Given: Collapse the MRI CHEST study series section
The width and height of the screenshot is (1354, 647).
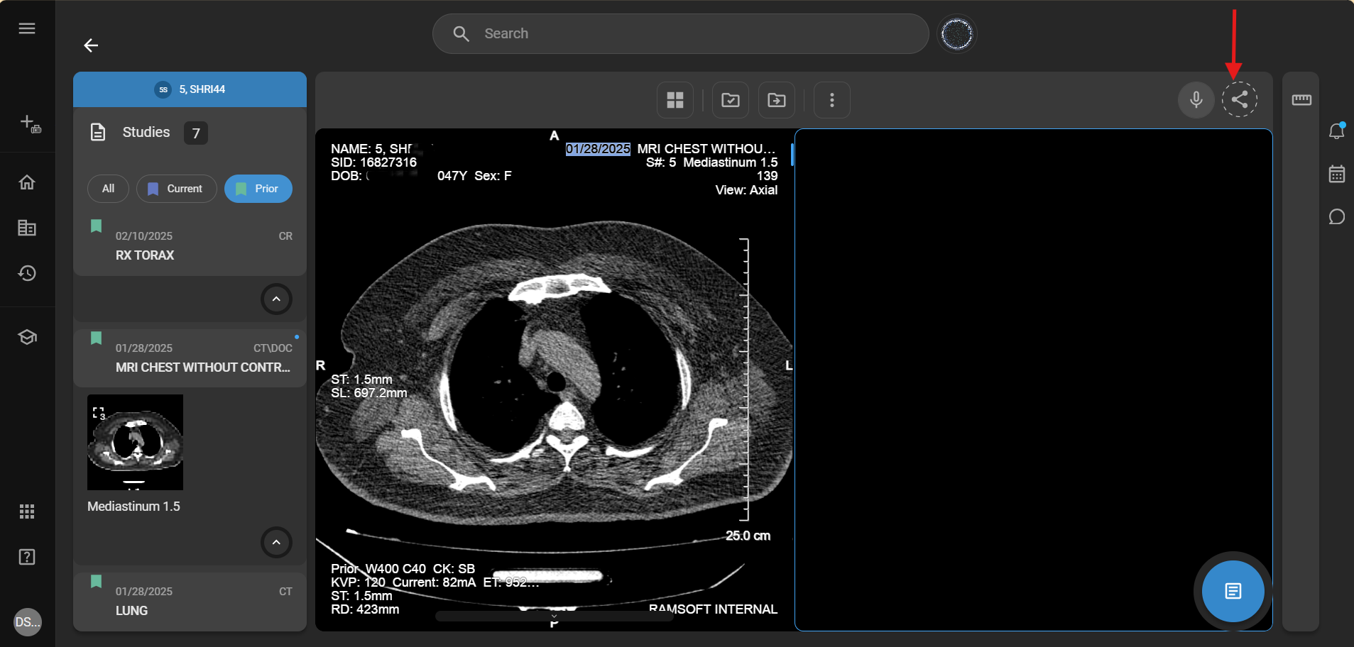Looking at the screenshot, I should (276, 543).
